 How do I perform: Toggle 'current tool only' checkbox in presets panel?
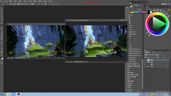tap(126, 92)
